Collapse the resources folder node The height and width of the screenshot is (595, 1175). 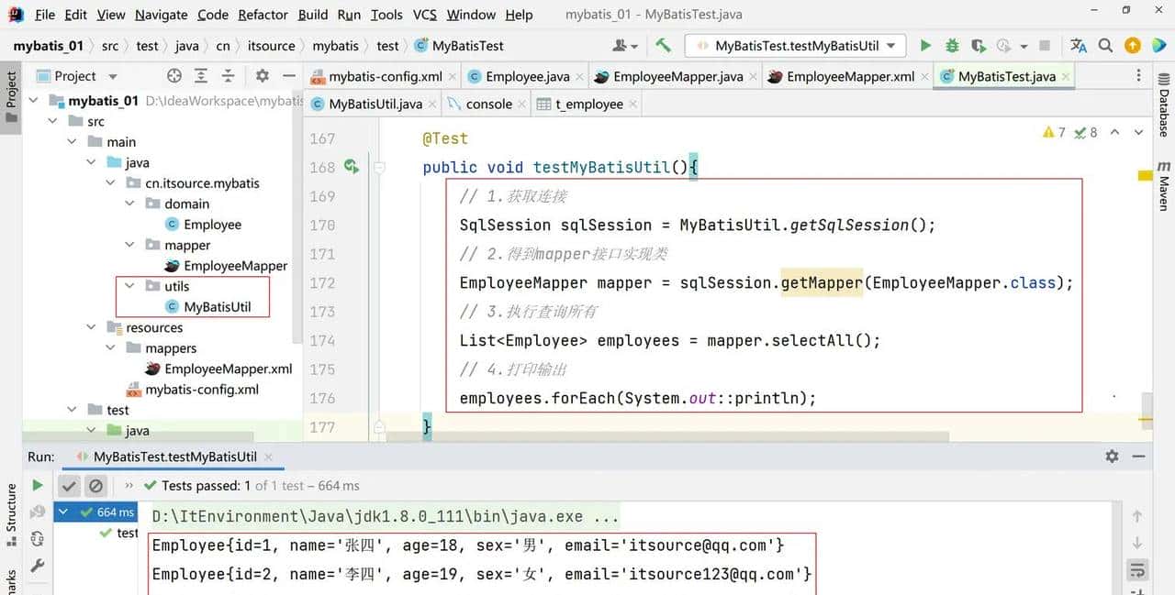pos(92,327)
